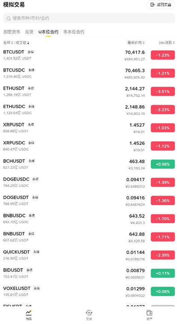Select the 加密货币 tab
This screenshot has height=324, width=177.
click(x=12, y=32)
